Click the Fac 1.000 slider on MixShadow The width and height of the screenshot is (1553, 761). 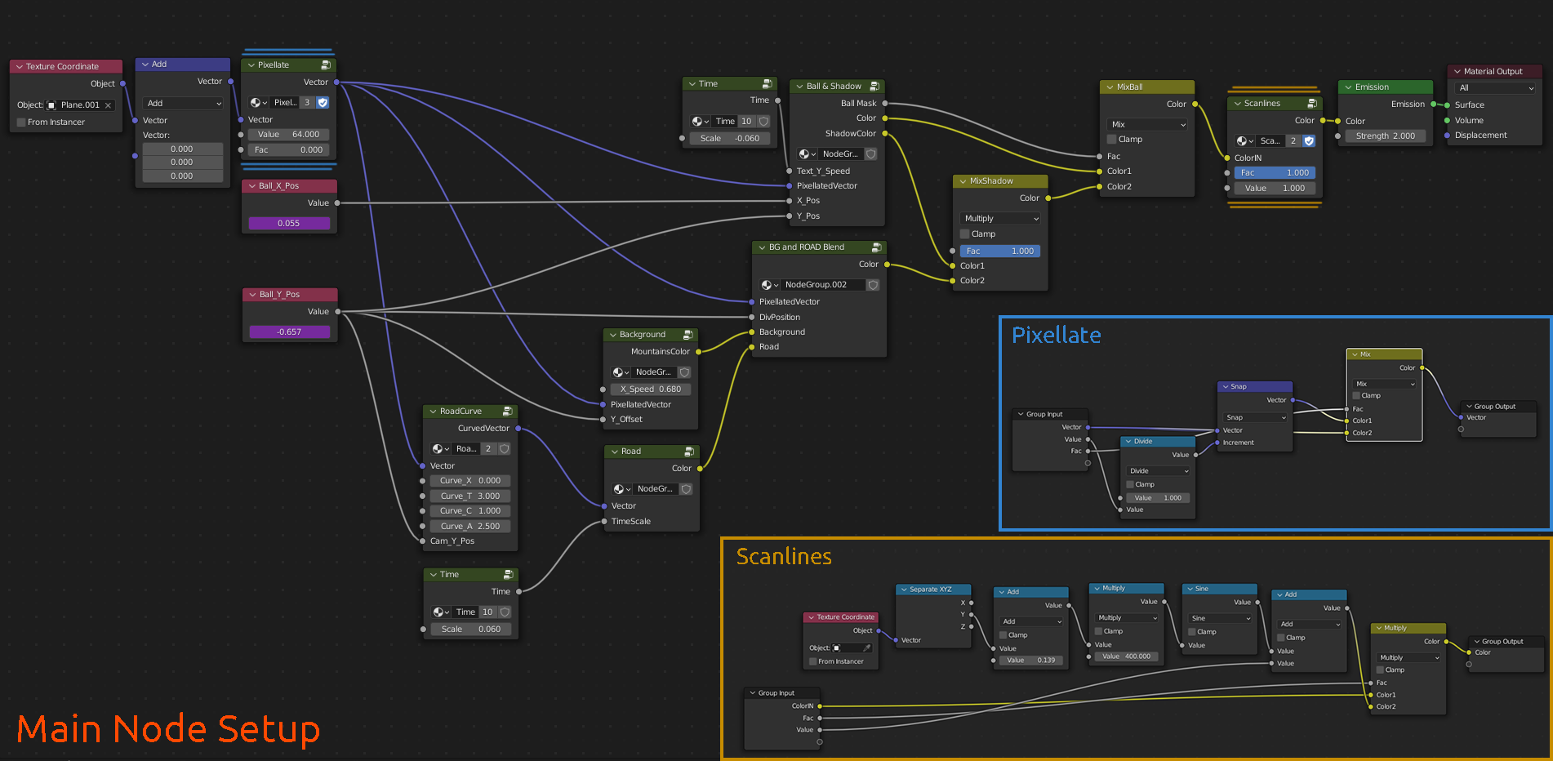point(999,251)
